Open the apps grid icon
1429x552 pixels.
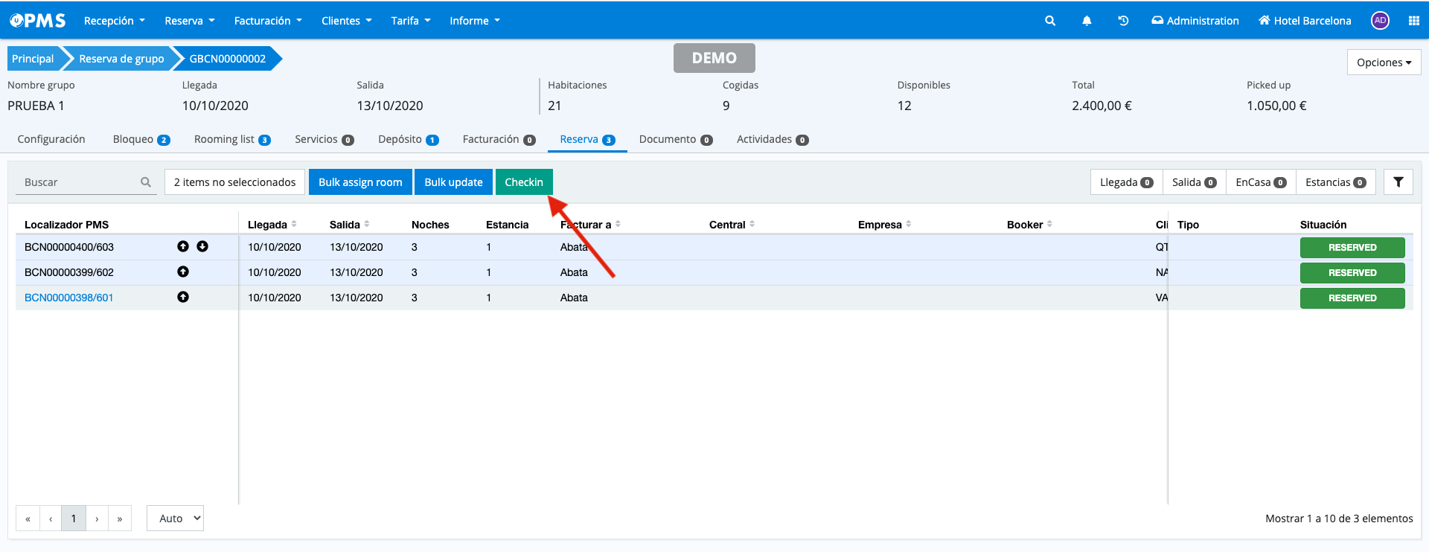(x=1414, y=21)
